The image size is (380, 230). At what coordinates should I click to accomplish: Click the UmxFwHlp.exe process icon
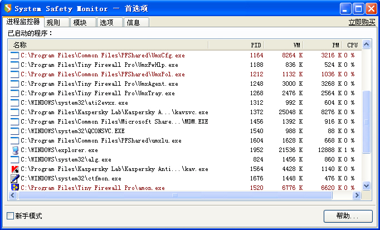tap(15, 65)
